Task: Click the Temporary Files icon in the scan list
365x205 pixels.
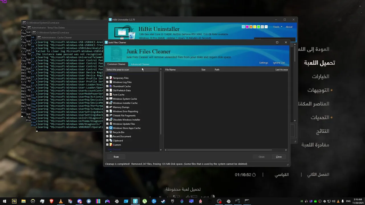Action: [111, 78]
